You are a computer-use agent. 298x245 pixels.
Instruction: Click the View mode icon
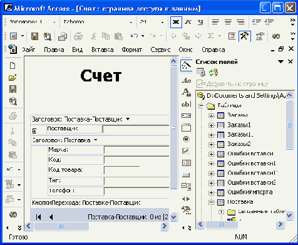point(14,36)
